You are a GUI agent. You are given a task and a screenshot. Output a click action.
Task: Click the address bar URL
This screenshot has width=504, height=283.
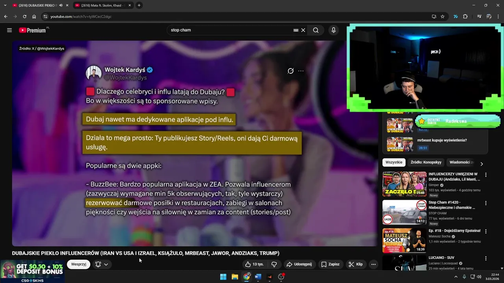click(81, 17)
